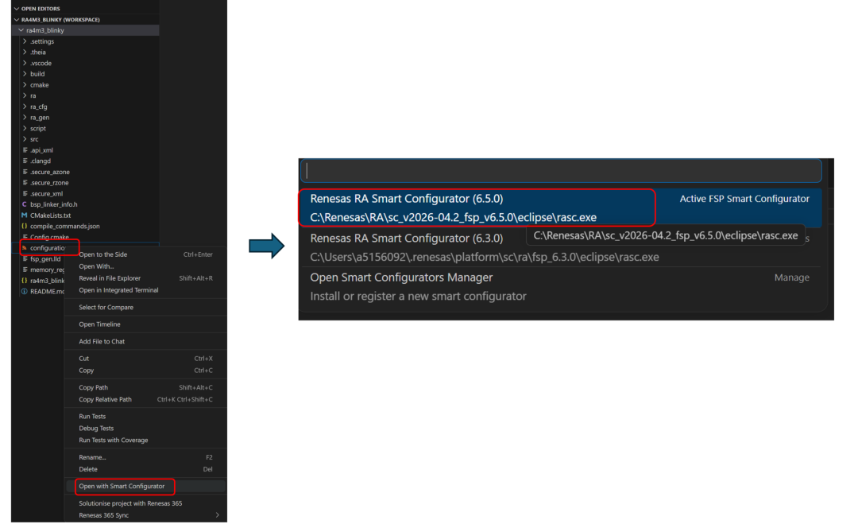
Task: Click the quick pick search input
Action: point(561,171)
